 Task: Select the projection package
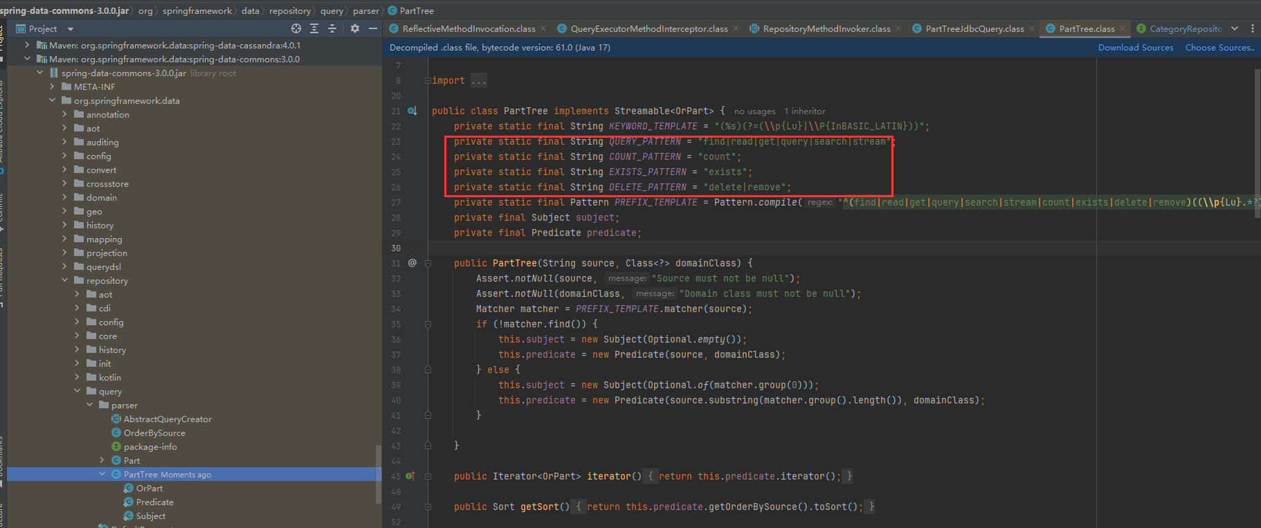107,253
